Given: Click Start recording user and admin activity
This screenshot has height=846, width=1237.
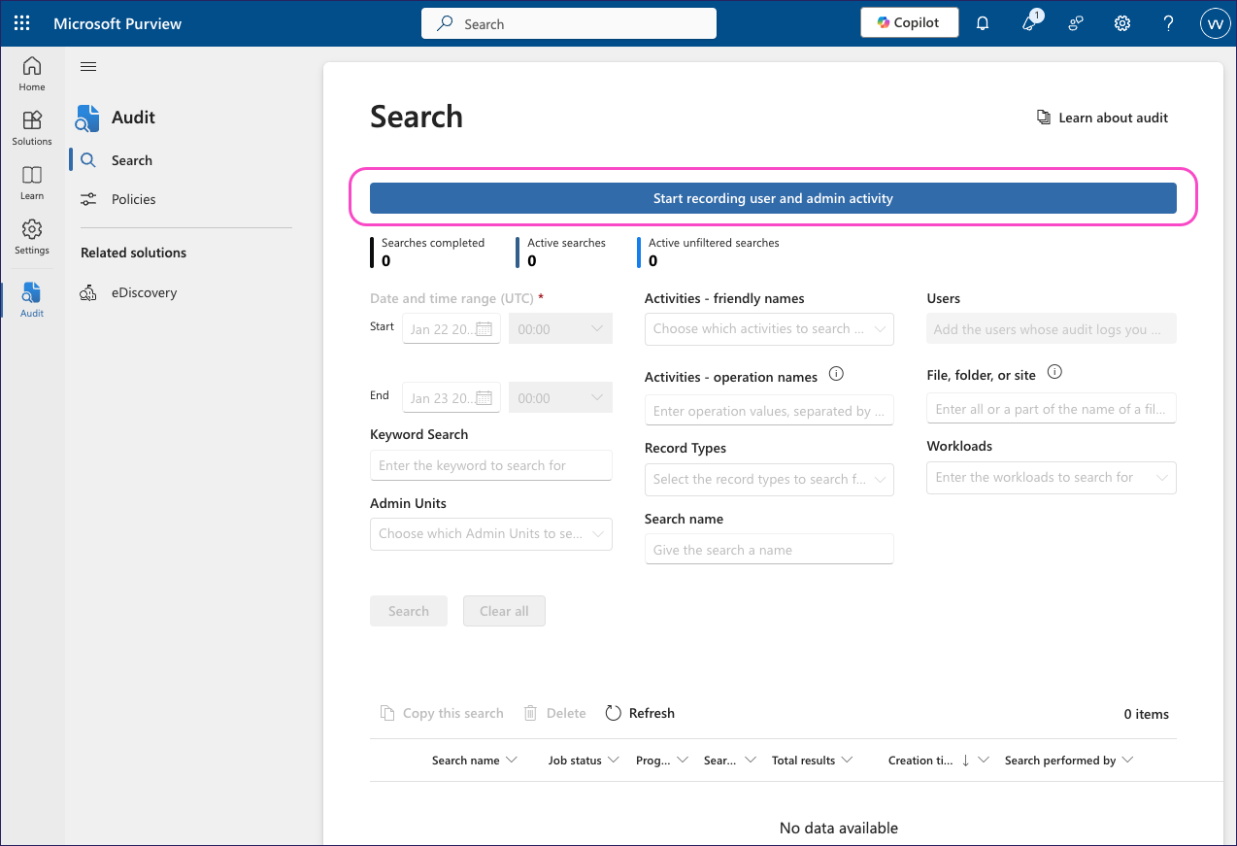Looking at the screenshot, I should click(x=773, y=197).
